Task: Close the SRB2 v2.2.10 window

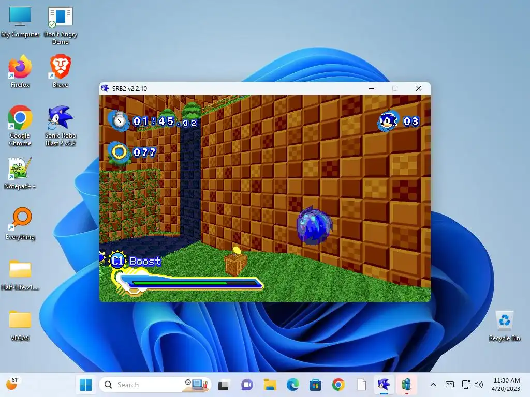Action: point(418,88)
